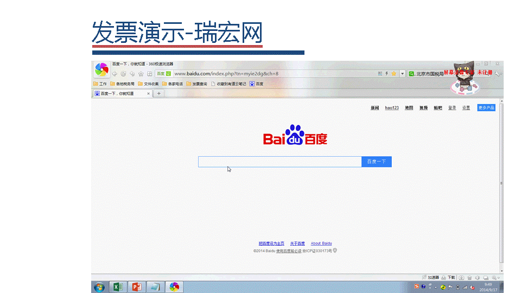The image size is (521, 293).
Task: Click the 使用百度前必读 link
Action: [289, 251]
